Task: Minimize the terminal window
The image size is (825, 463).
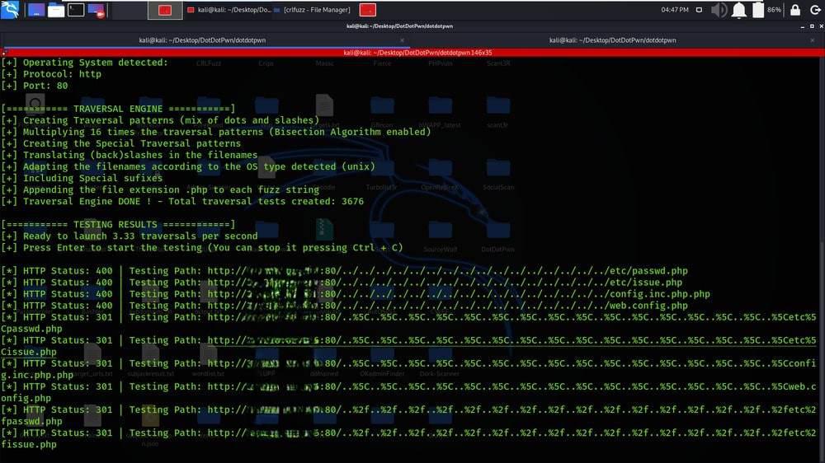Action: pyautogui.click(x=803, y=26)
